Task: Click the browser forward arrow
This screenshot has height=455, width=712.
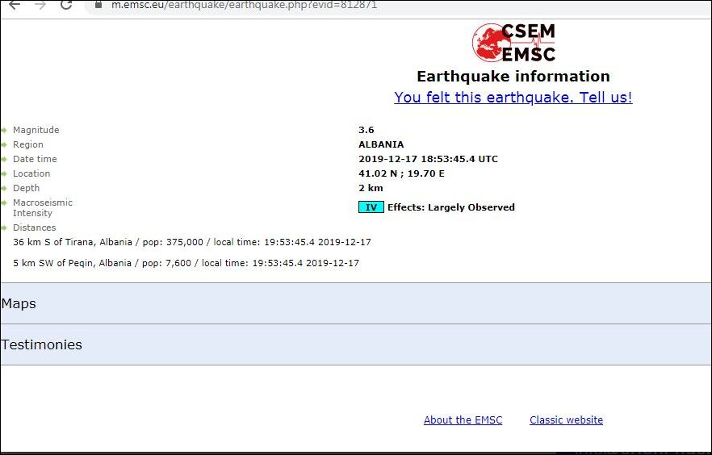Action: 40,5
